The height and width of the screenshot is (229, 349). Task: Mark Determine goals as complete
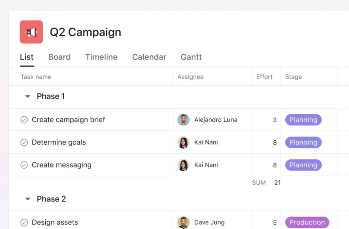24,142
